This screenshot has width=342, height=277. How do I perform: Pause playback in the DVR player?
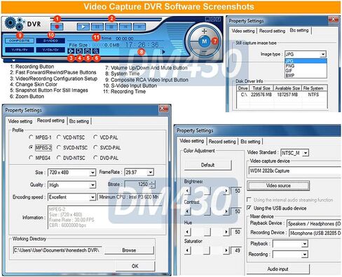(97, 27)
